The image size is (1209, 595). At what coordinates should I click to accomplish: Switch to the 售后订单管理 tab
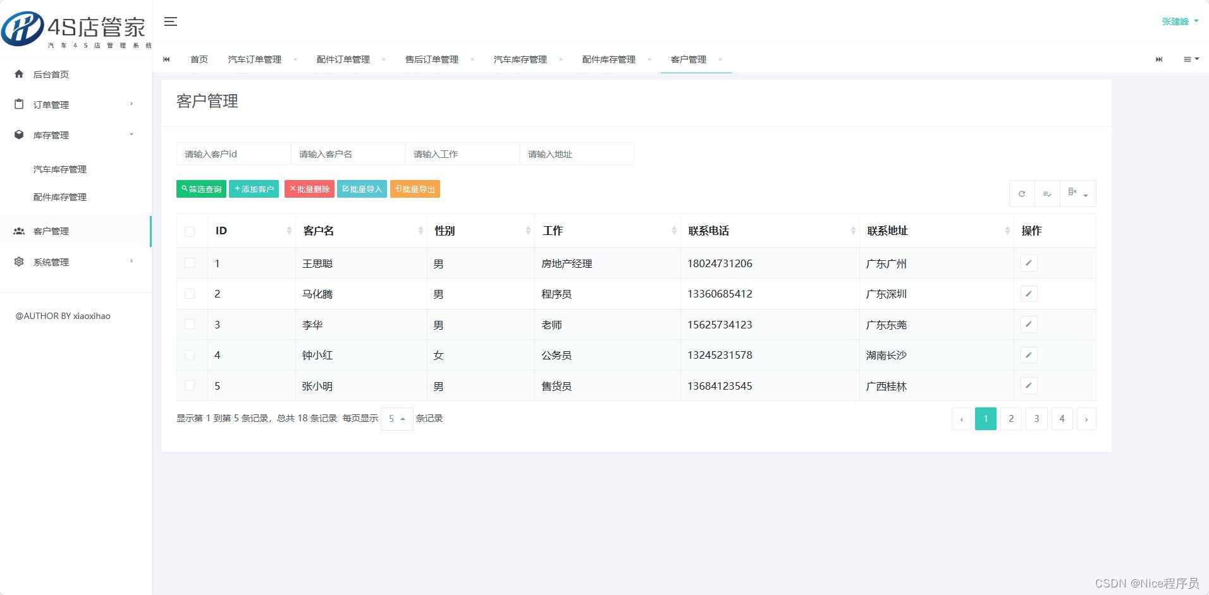coord(432,59)
